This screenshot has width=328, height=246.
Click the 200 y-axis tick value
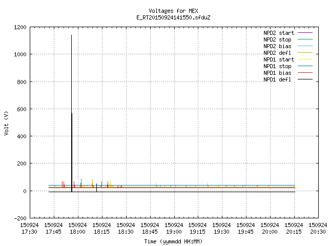point(22,164)
